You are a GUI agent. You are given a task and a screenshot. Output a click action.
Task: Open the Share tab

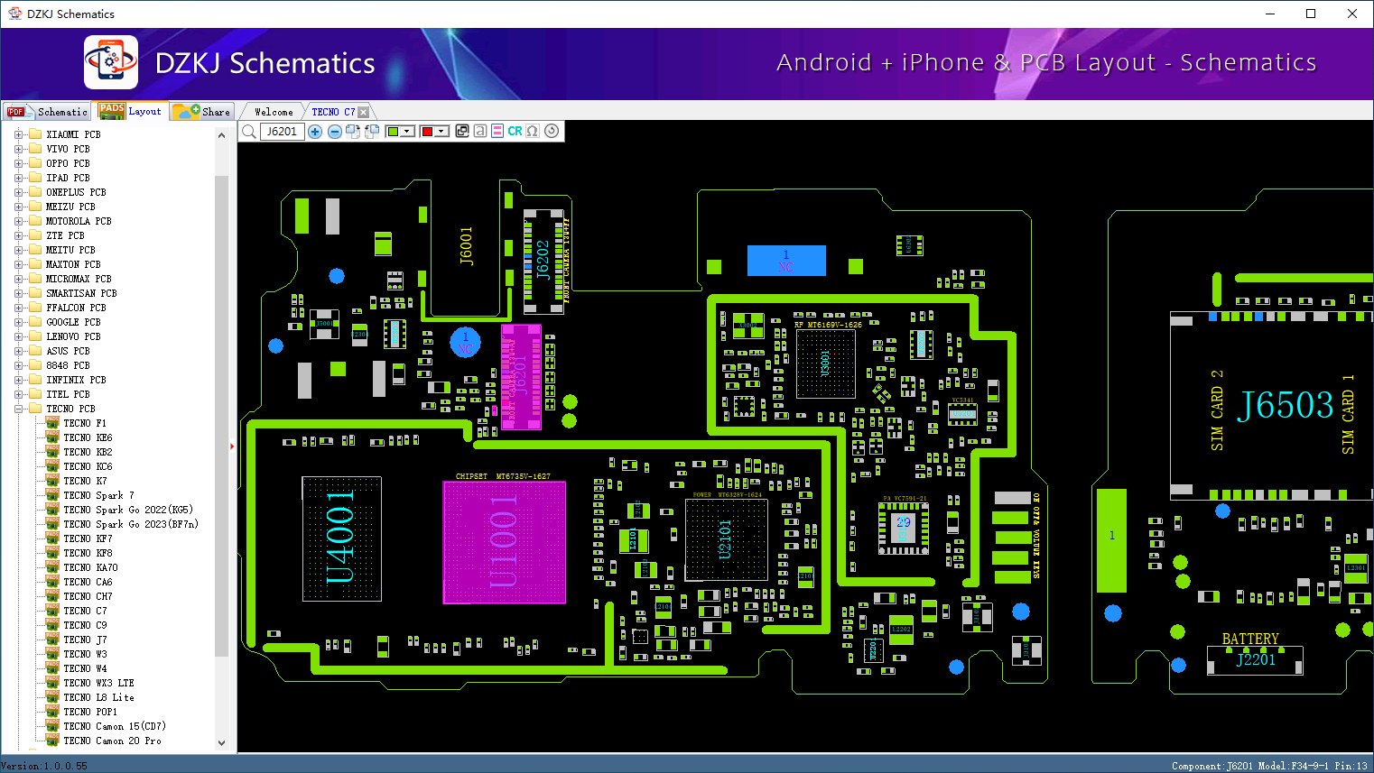coord(202,112)
